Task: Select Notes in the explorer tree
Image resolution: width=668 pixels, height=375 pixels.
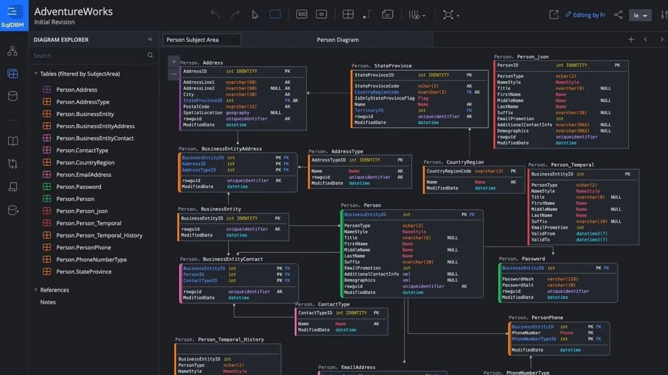Action: (x=48, y=302)
